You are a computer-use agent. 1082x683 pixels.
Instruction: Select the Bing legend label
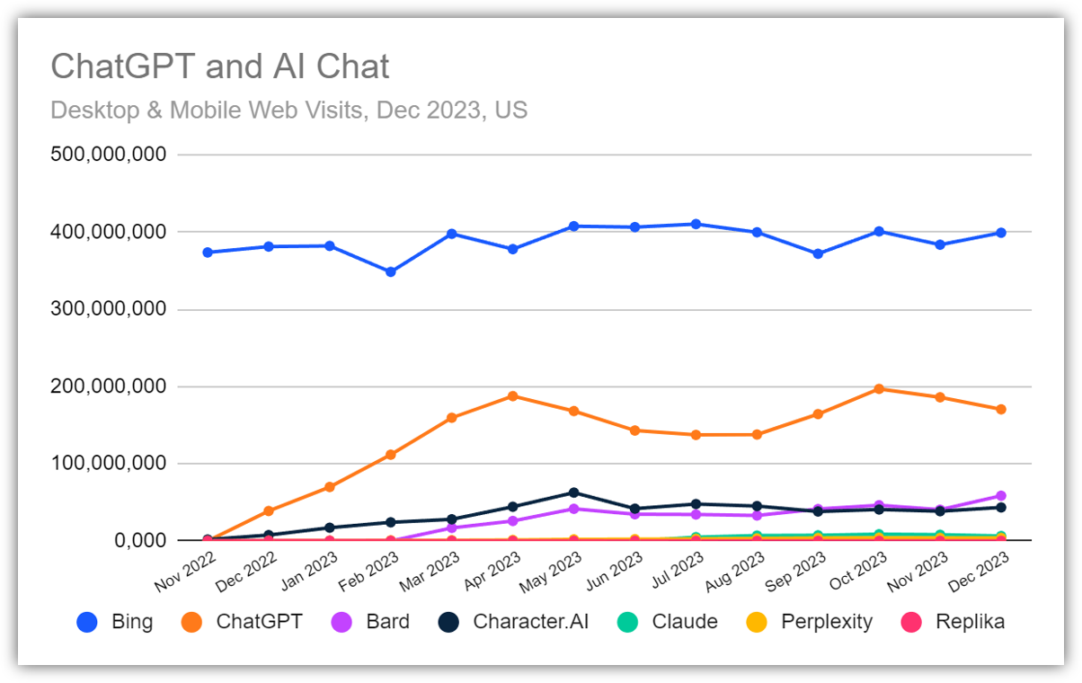point(132,622)
